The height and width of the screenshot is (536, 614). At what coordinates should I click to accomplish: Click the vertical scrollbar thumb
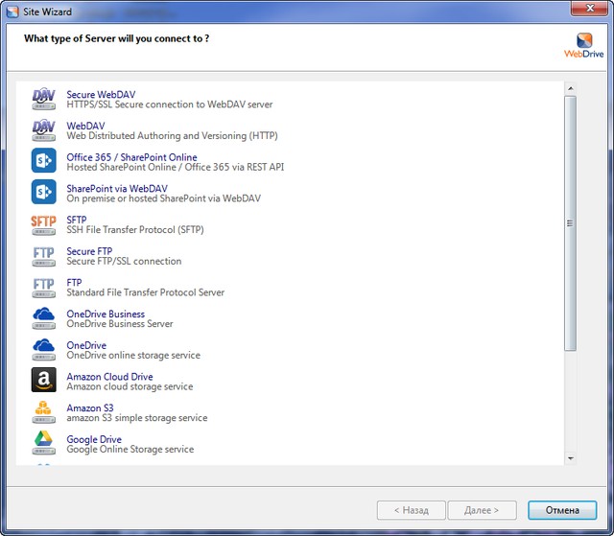[570, 221]
